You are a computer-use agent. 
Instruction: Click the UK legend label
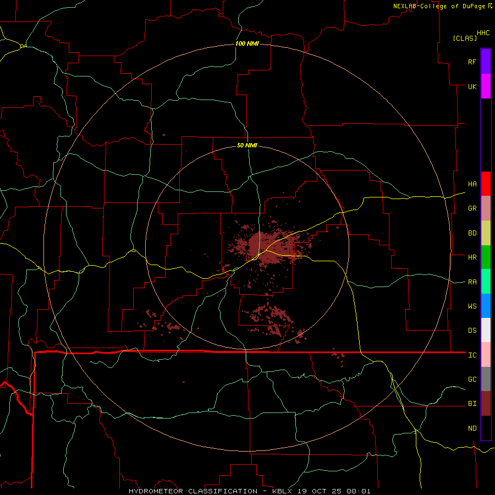pos(472,86)
